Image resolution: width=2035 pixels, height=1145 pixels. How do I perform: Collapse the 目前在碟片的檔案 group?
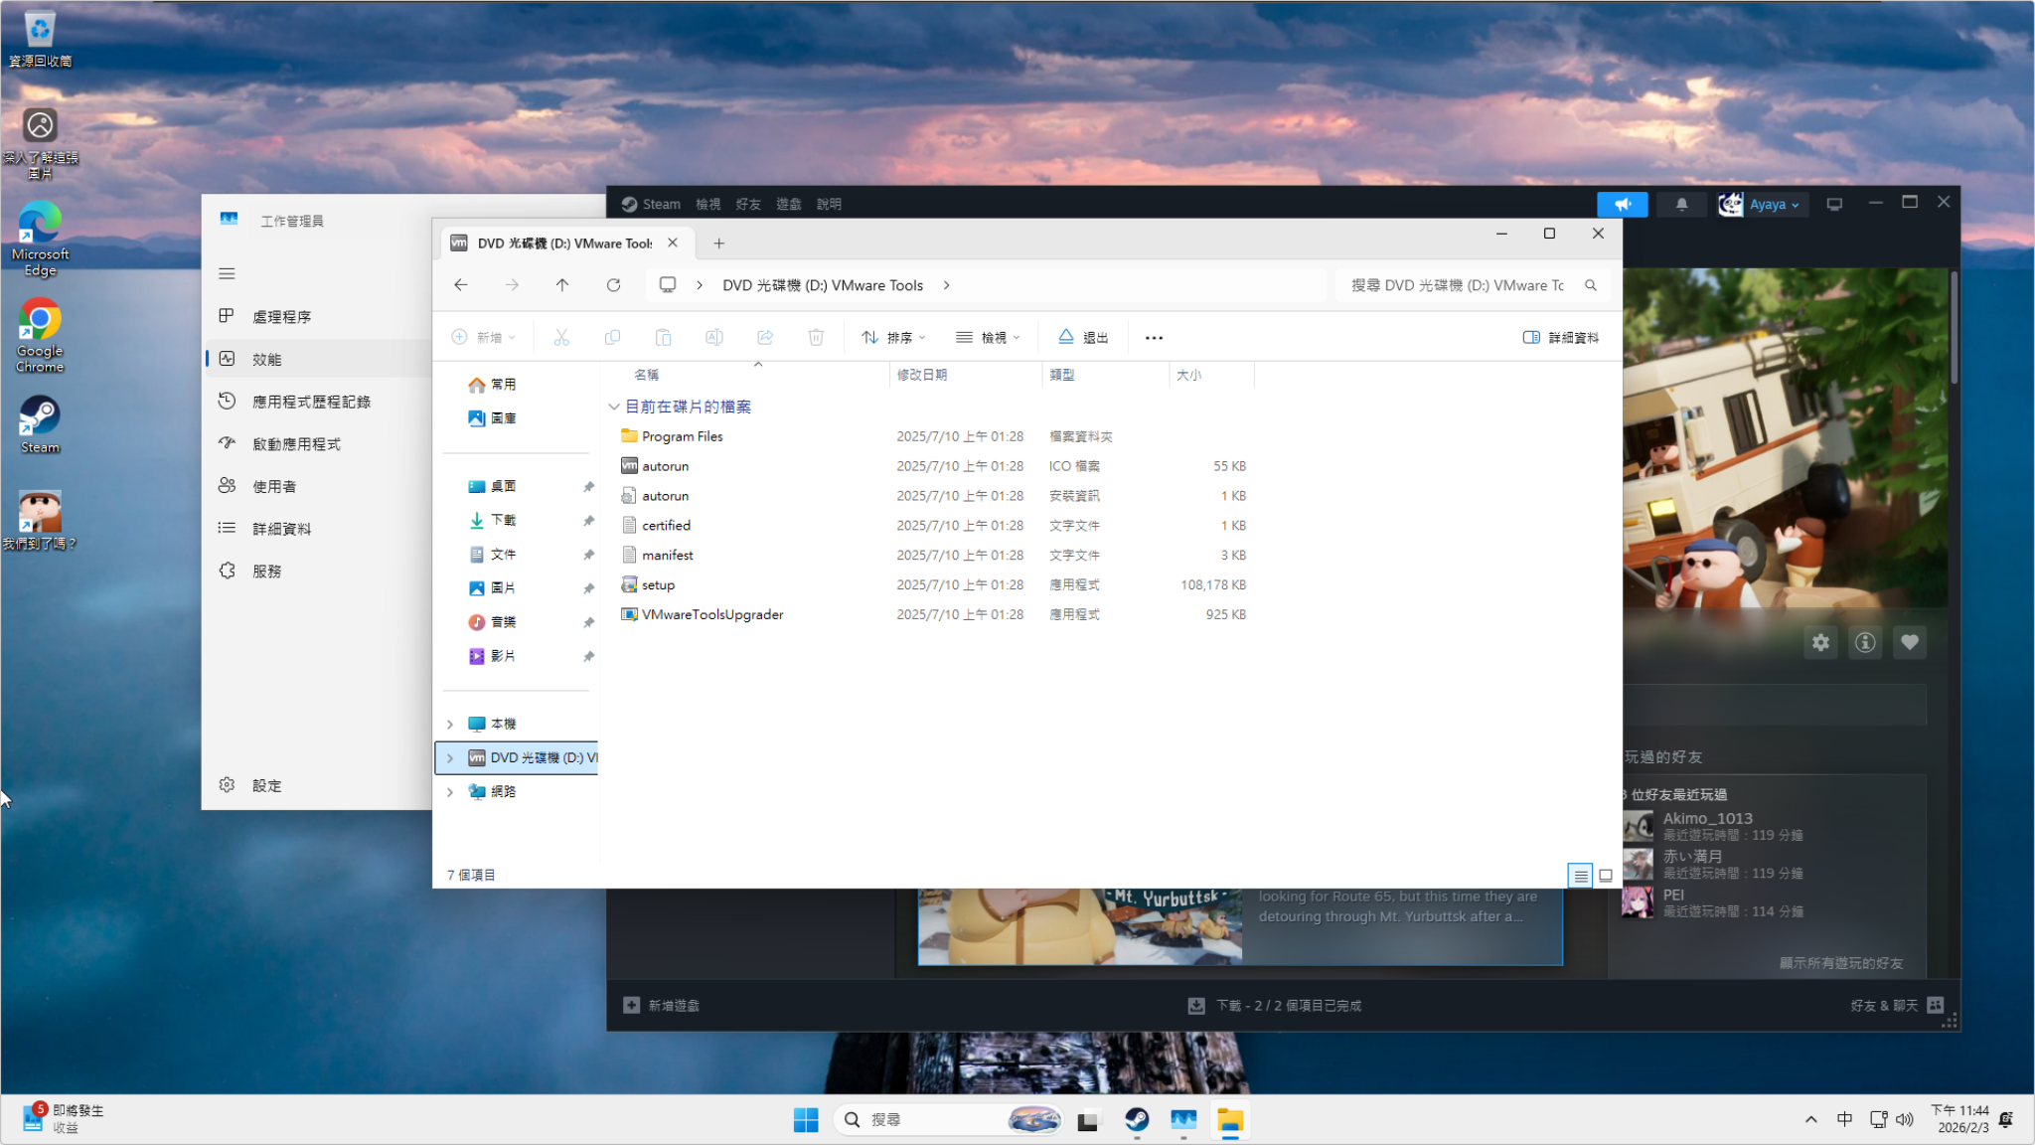click(x=614, y=407)
